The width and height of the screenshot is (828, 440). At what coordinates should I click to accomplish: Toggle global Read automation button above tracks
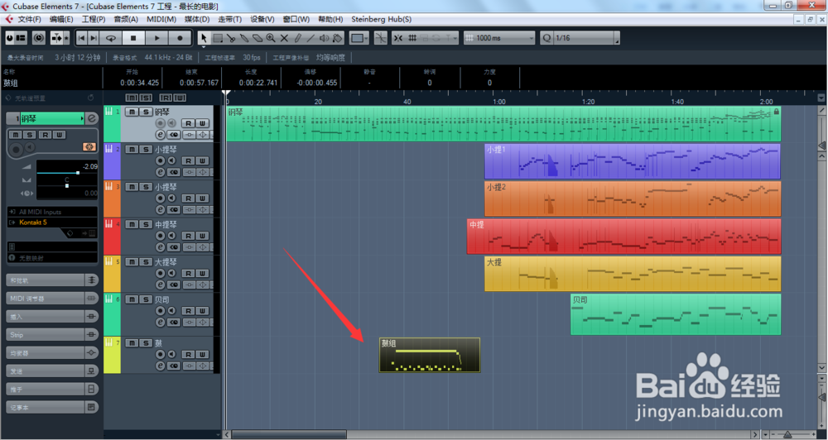(x=166, y=98)
